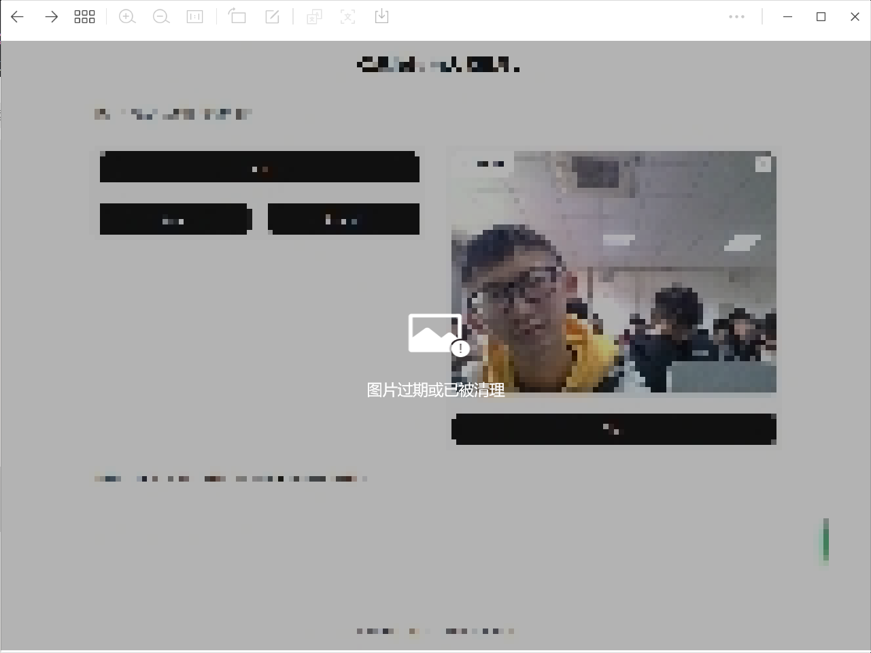Screen dimensions: 871x653
Task: Click the expired image placeholder icon
Action: (x=439, y=335)
